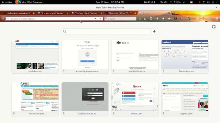Open the bookmarks list clipboard icon
This screenshot has width=220, height=123.
click(145, 18)
